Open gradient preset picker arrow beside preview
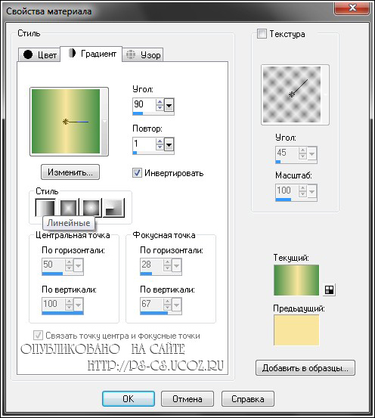The width and height of the screenshot is (375, 418). click(104, 121)
